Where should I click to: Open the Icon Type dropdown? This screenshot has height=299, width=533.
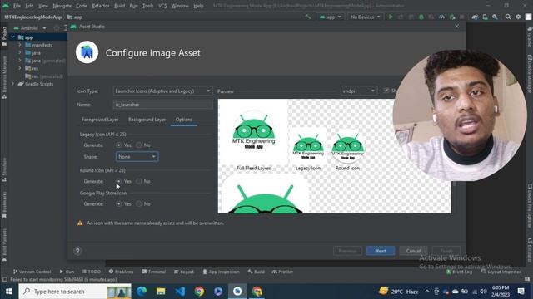tap(163, 91)
